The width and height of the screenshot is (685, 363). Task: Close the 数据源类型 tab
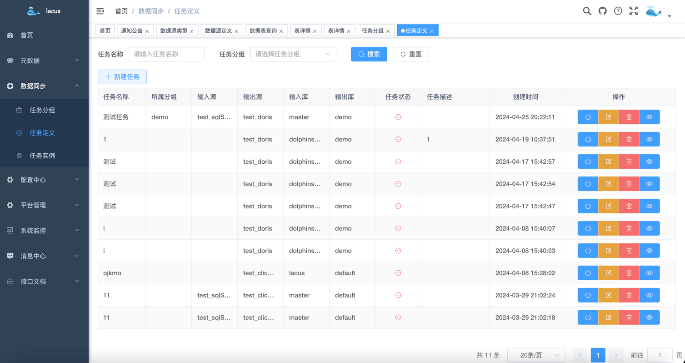[192, 31]
